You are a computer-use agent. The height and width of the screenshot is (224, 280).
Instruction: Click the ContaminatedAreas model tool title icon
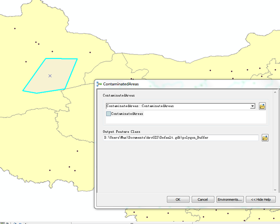(x=99, y=84)
